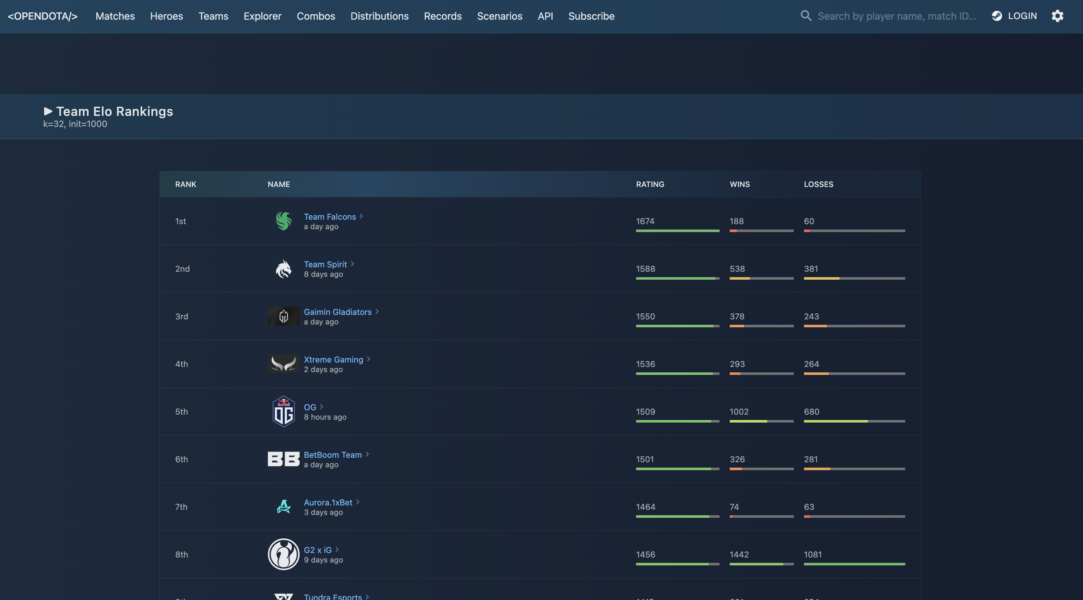Click the G2 x iG logo
The height and width of the screenshot is (600, 1083).
pos(284,554)
